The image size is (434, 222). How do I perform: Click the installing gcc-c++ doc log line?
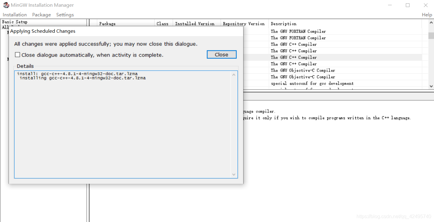click(x=83, y=78)
